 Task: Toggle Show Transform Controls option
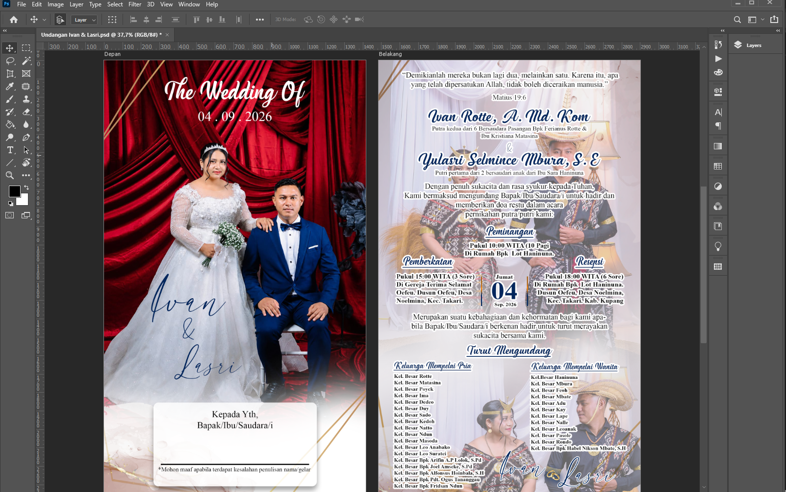tap(112, 20)
